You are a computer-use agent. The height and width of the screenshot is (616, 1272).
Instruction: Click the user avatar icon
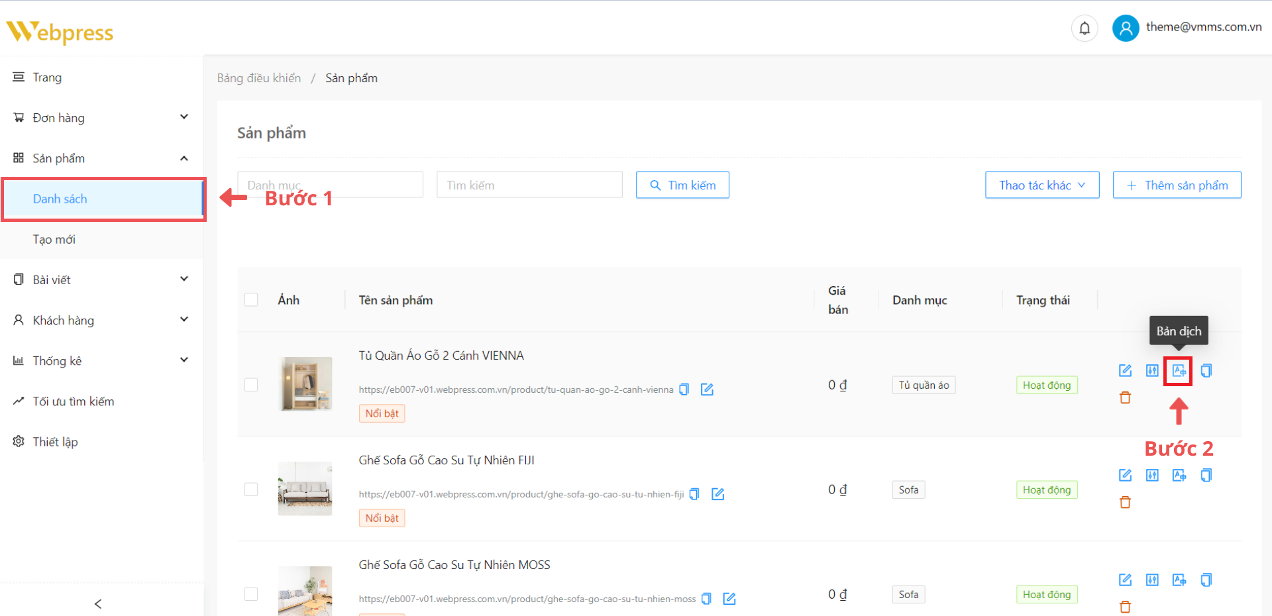1125,28
